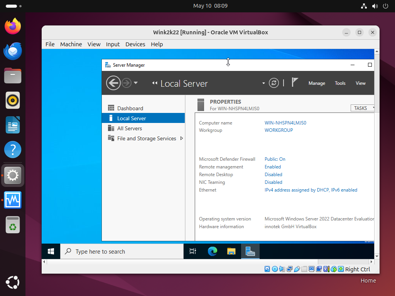Click VirtualBox display status icon
This screenshot has height=296, width=395.
(x=312, y=269)
